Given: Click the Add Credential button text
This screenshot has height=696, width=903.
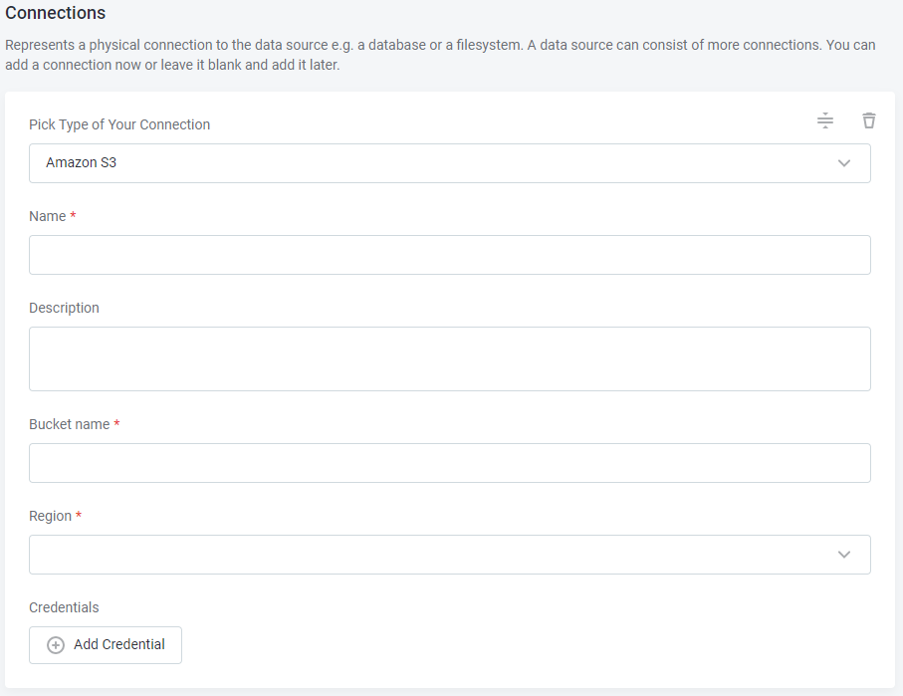Looking at the screenshot, I should (119, 645).
